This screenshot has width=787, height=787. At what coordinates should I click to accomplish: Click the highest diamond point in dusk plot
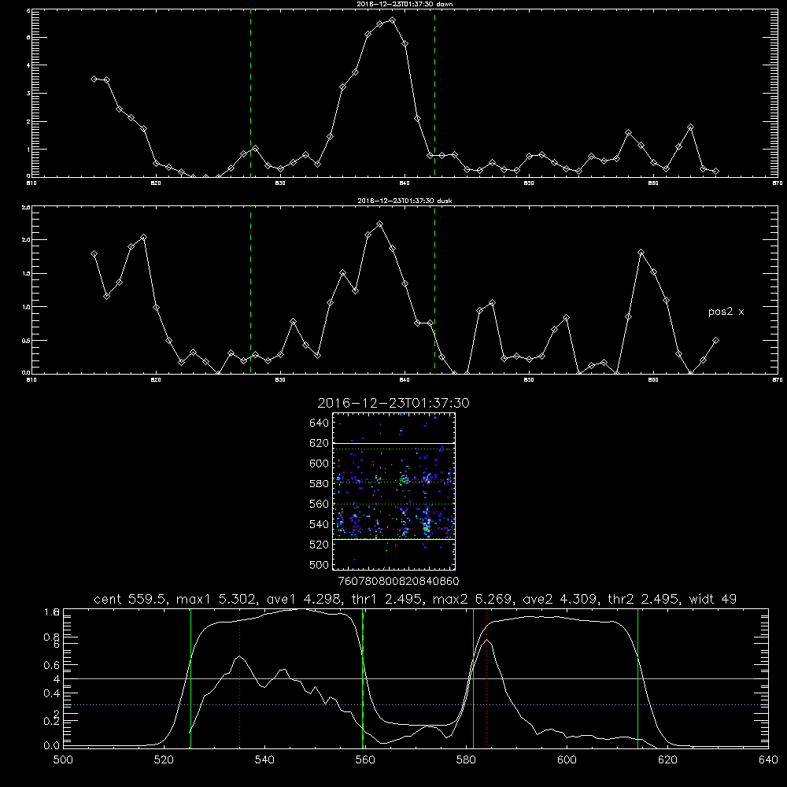pyautogui.click(x=380, y=224)
